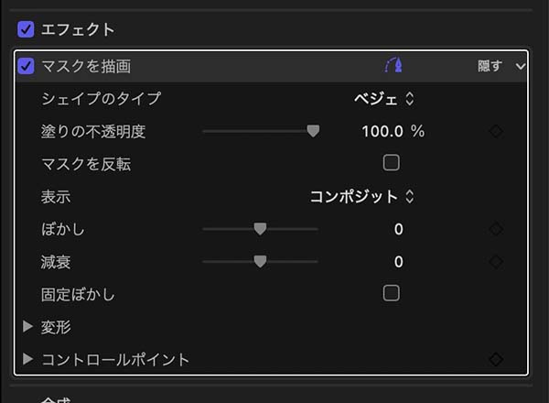Click the 塗りの不透明度 slider handle
549x403 pixels.
(313, 131)
